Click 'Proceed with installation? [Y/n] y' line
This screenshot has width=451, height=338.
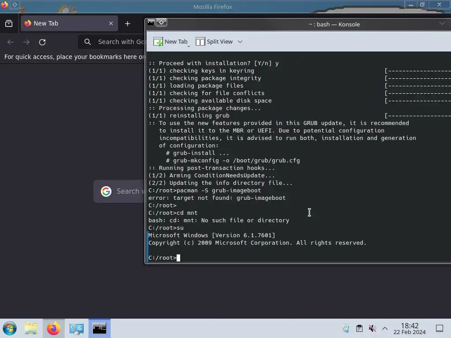[x=214, y=63]
